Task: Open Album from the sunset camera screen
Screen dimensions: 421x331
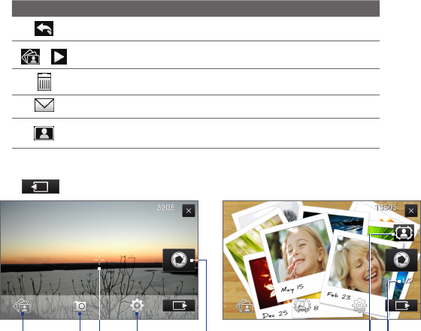Action: [22, 305]
